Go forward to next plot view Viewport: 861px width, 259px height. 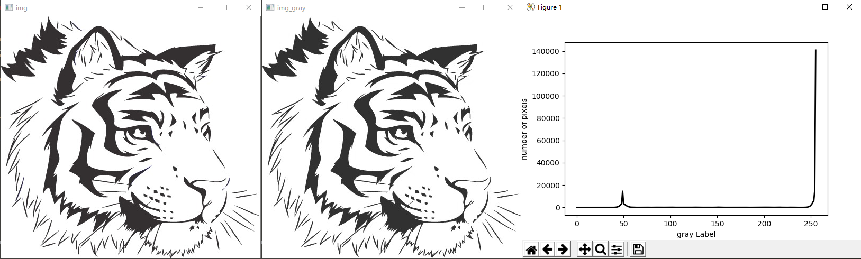(563, 249)
